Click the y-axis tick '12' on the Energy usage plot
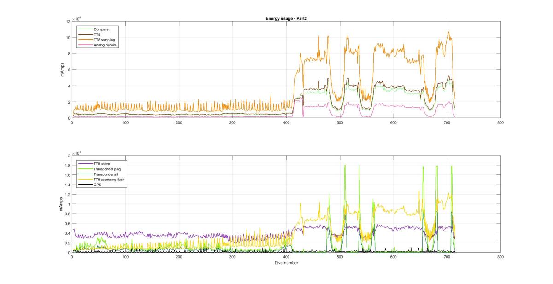The image size is (553, 284). click(67, 21)
